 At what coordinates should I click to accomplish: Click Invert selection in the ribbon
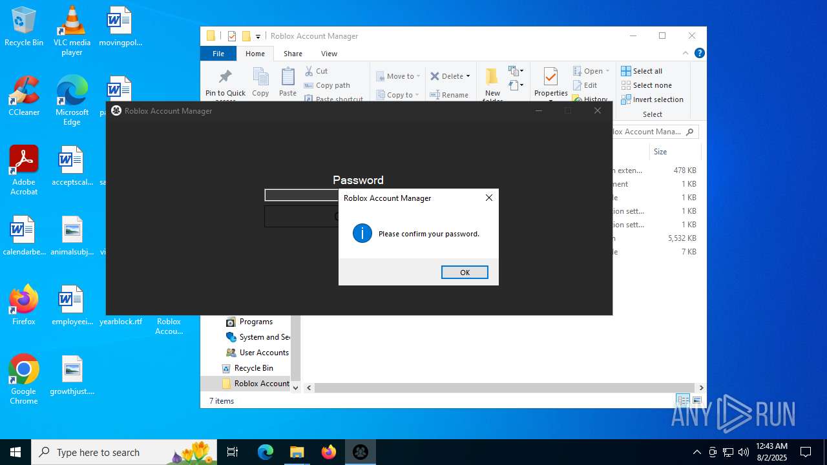click(x=652, y=99)
